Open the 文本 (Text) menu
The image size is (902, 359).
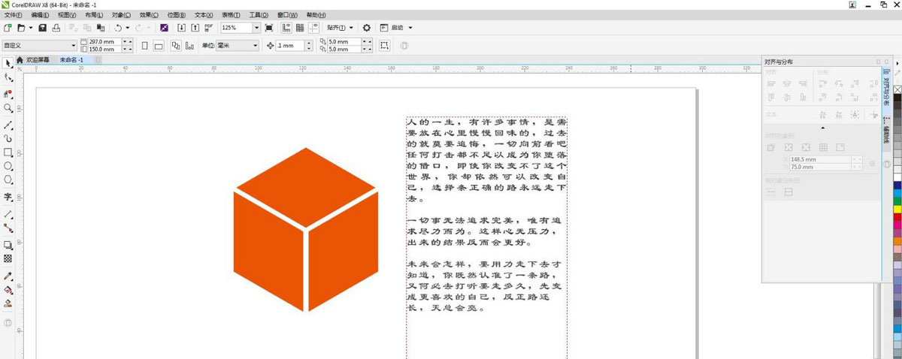click(x=203, y=15)
